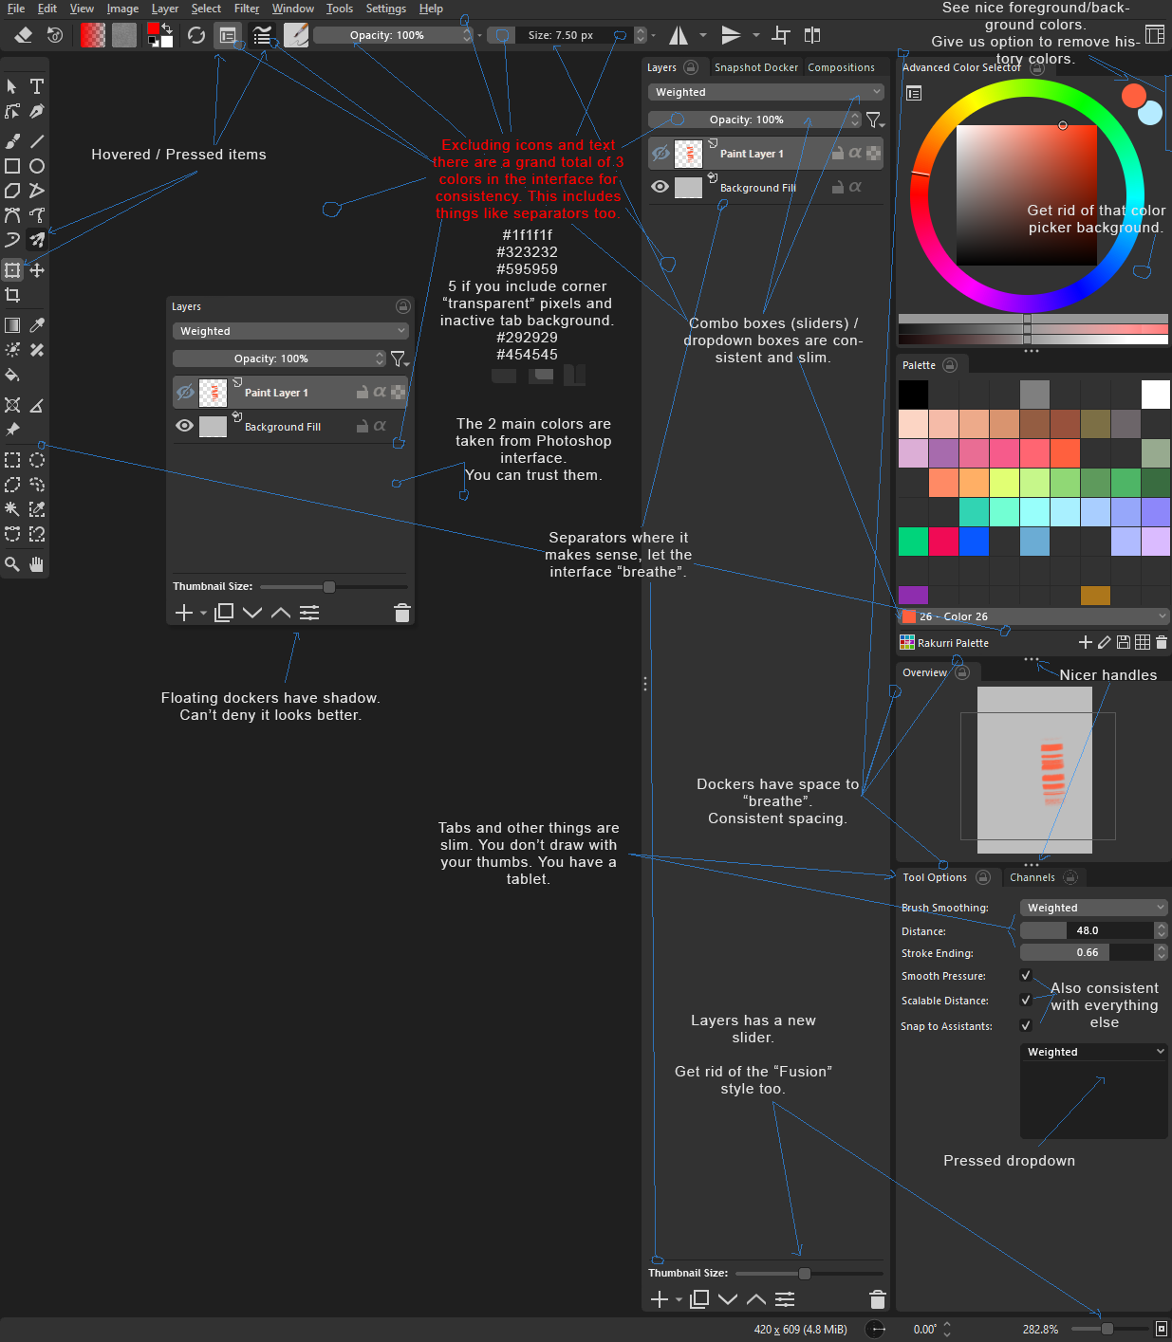Screen dimensions: 1172x1342
Task: Select the Measure tool
Action: click(37, 405)
